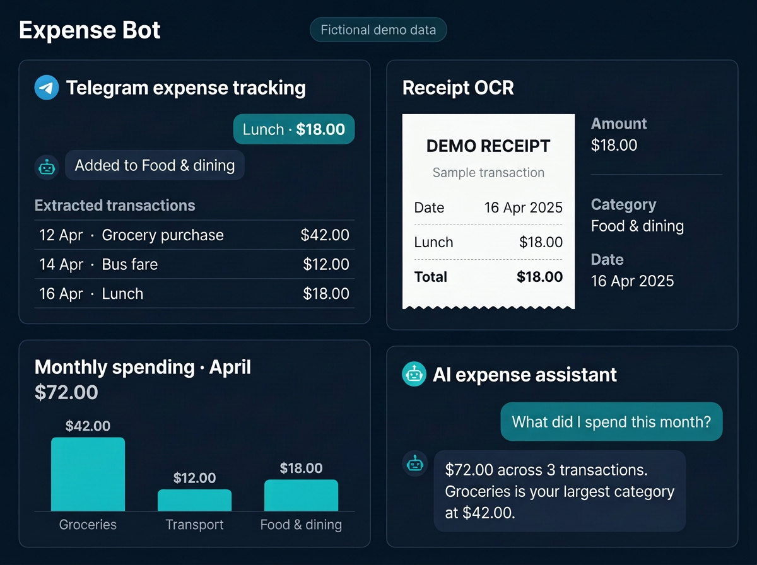
Task: Click the bot avatar beside 'Added to Food & dining'
Action: pos(46,166)
